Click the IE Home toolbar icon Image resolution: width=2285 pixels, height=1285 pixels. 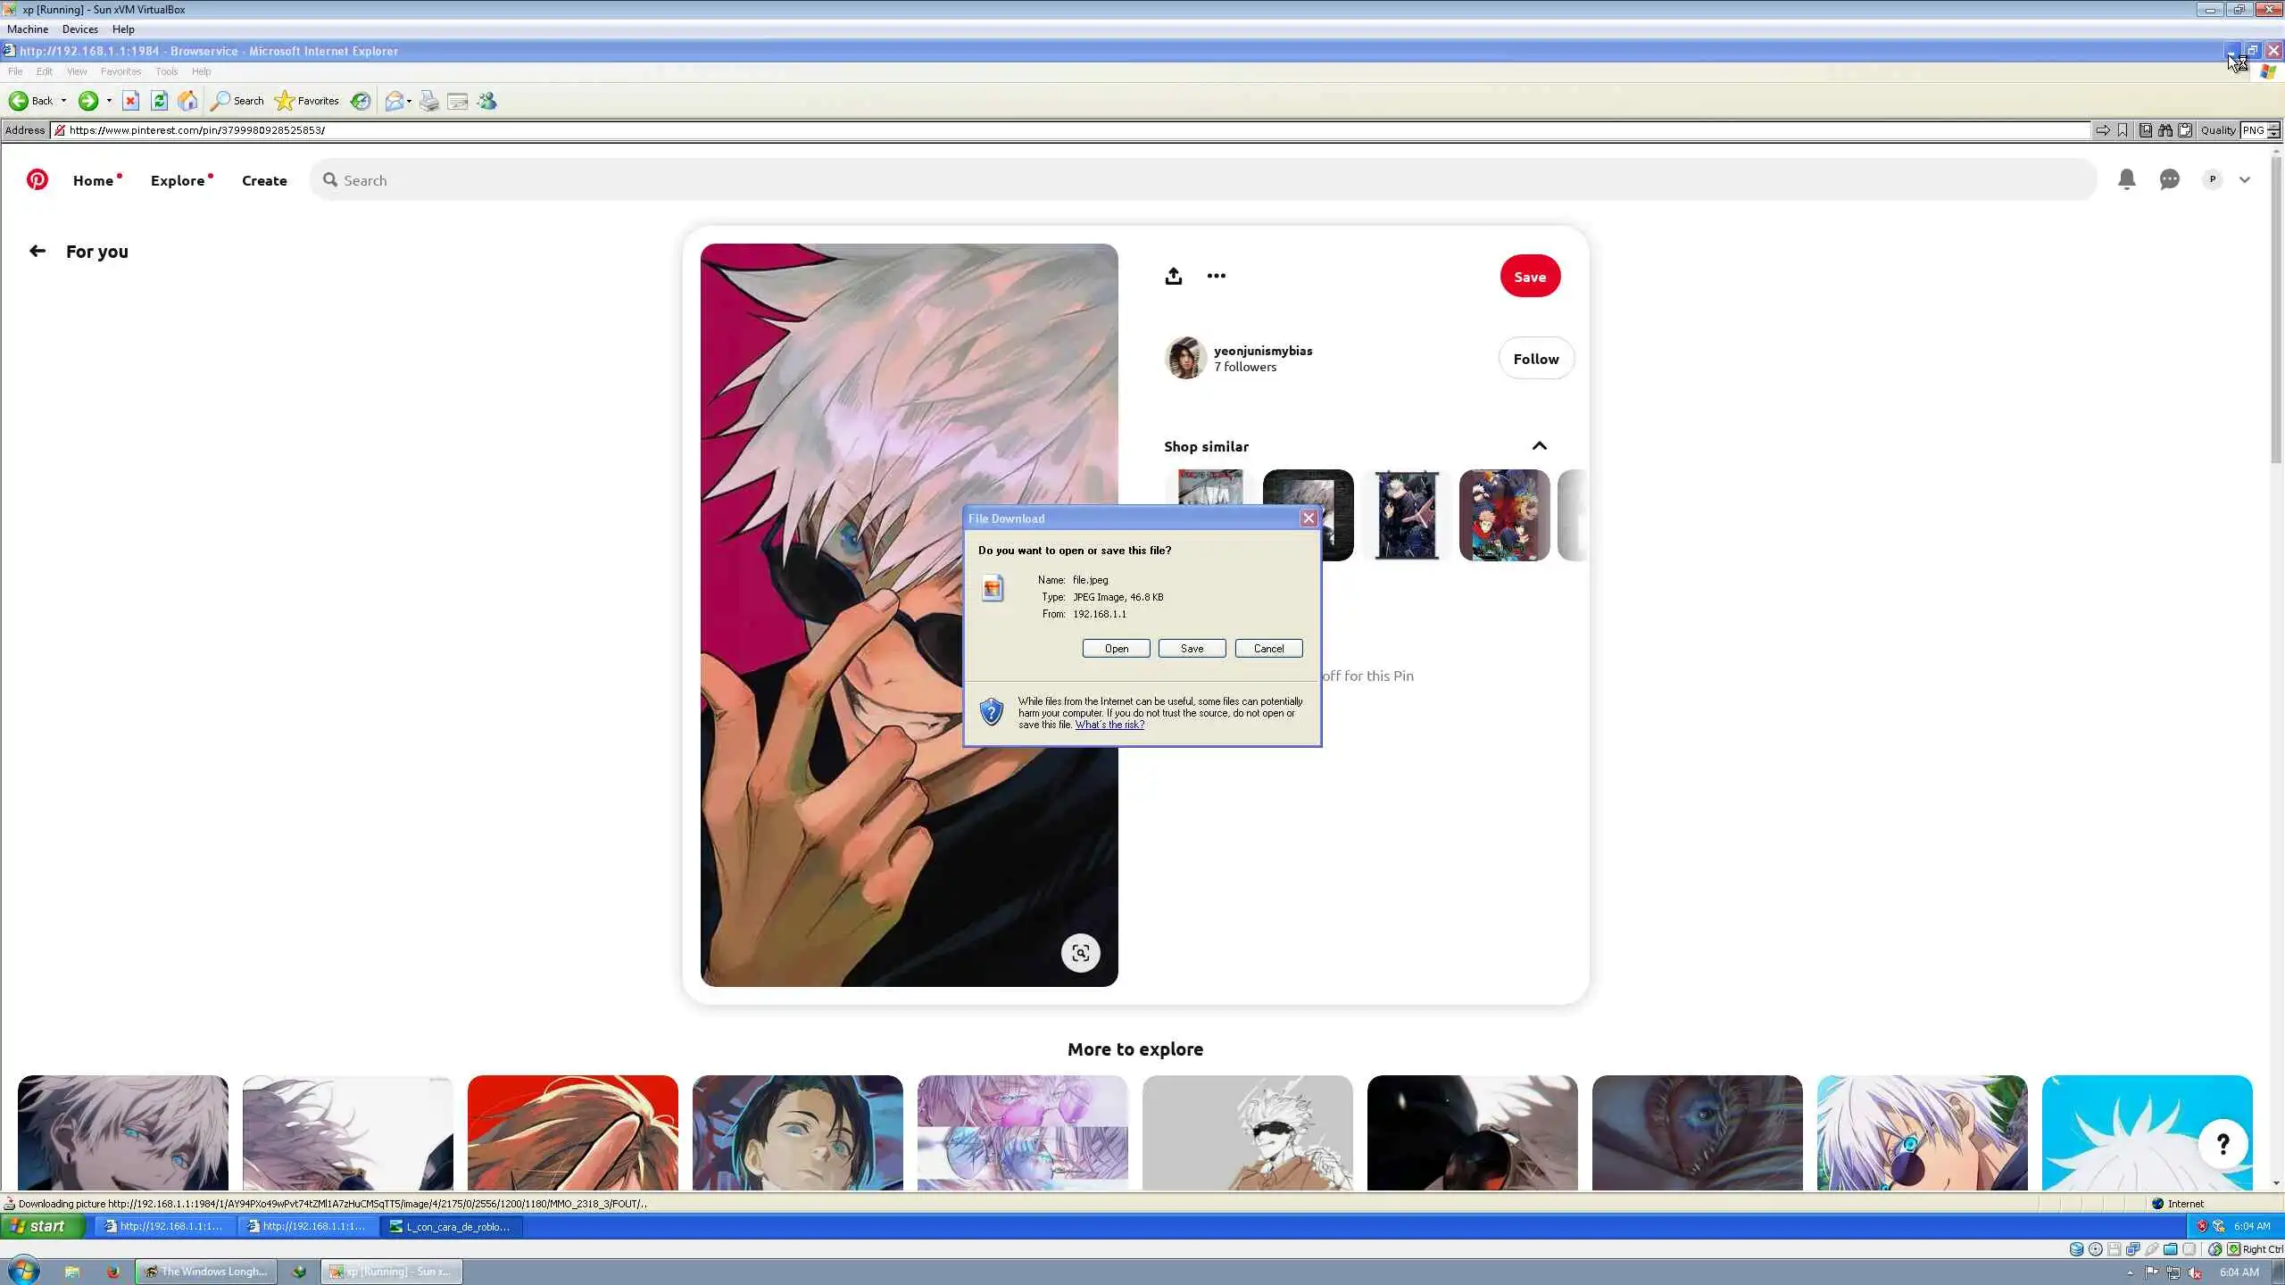pyautogui.click(x=187, y=101)
